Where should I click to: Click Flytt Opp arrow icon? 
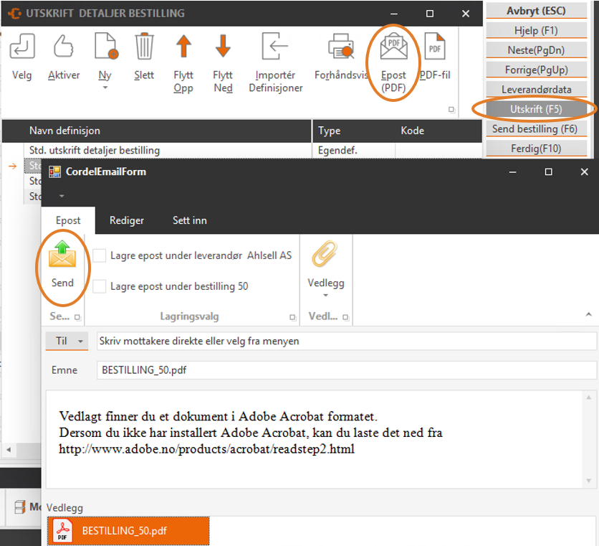pos(183,47)
